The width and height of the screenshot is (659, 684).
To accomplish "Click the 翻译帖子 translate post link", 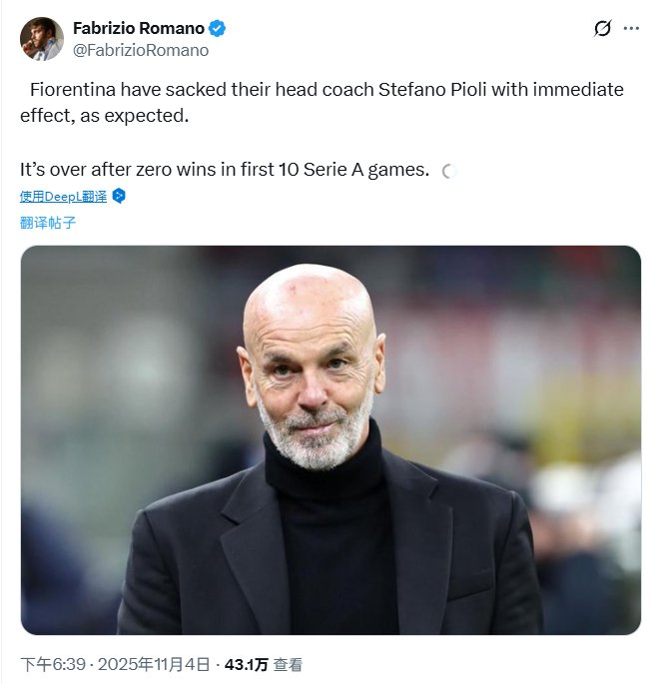I will [48, 223].
